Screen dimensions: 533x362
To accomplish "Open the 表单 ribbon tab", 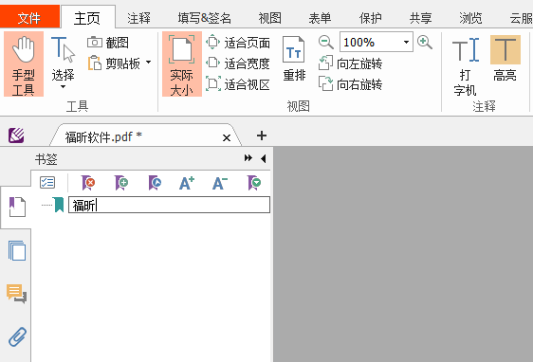I will point(320,18).
